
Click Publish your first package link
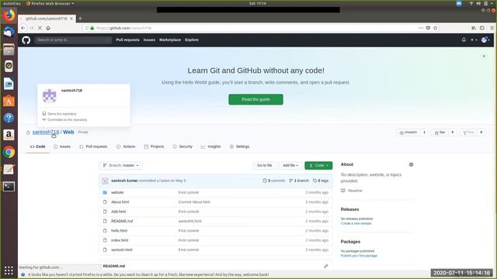tap(359, 256)
